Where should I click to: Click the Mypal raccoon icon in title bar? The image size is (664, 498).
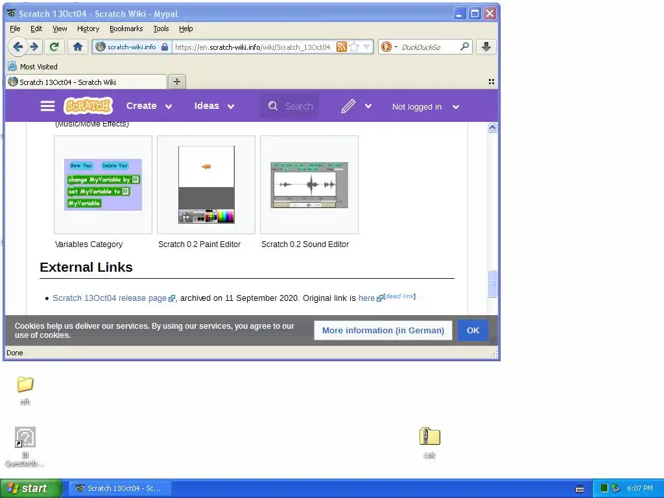pyautogui.click(x=12, y=13)
